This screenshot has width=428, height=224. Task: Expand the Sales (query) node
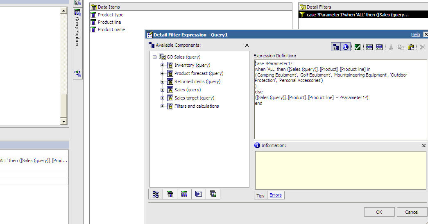163,90
